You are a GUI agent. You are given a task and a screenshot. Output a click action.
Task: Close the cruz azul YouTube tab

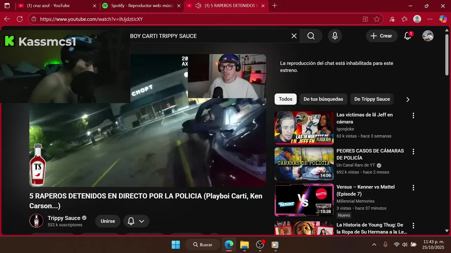coord(94,6)
